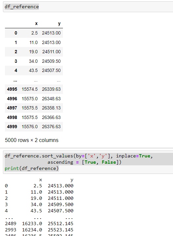Click the '5000 rows × 2 columns' summary text
This screenshot has height=236, width=173.
point(32,140)
